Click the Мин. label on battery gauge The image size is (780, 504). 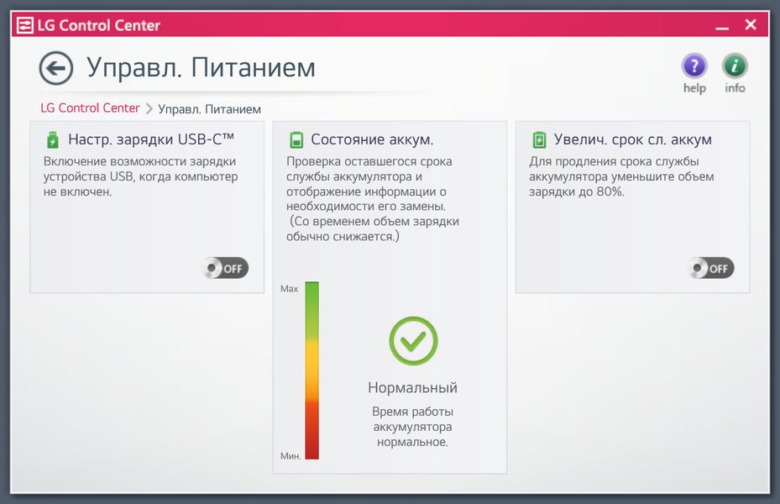tap(291, 456)
